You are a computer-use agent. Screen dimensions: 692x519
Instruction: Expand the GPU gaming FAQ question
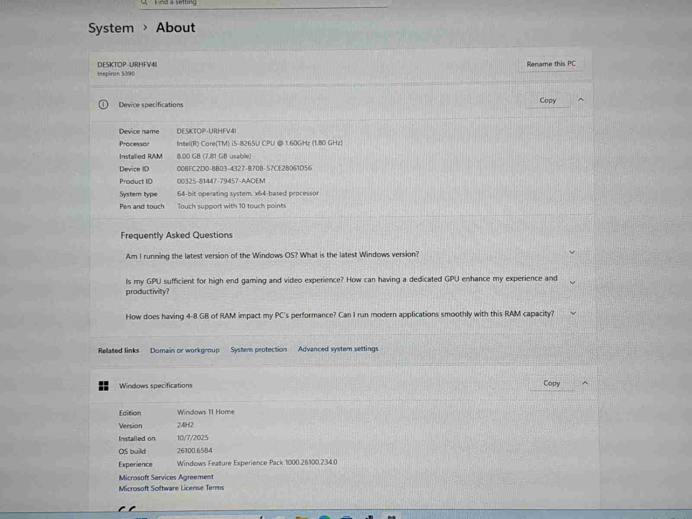tap(573, 283)
